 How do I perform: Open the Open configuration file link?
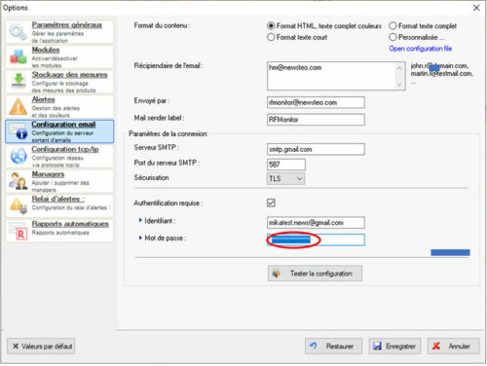(421, 49)
